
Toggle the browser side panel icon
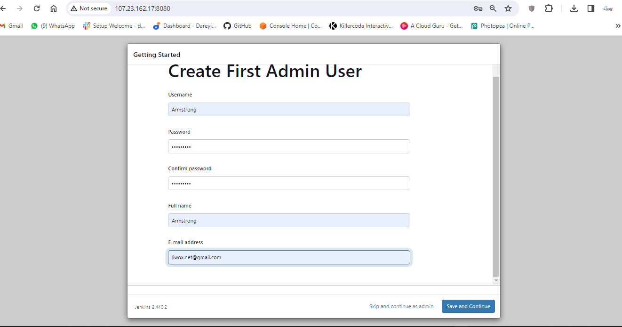(x=591, y=8)
